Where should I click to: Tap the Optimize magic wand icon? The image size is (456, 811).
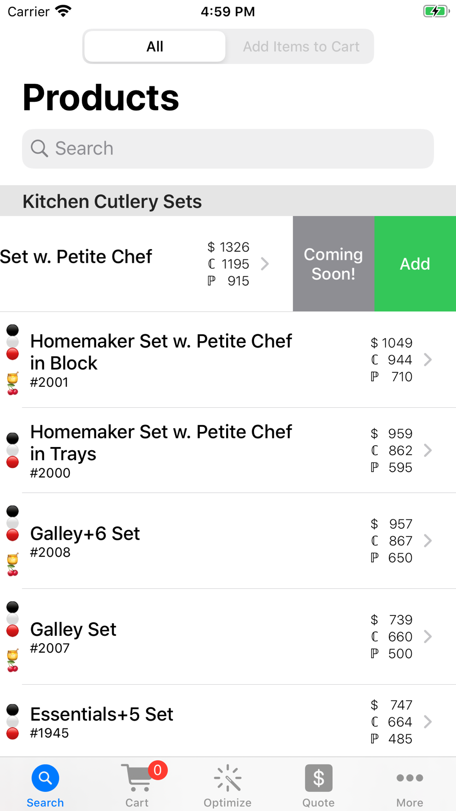point(228,778)
